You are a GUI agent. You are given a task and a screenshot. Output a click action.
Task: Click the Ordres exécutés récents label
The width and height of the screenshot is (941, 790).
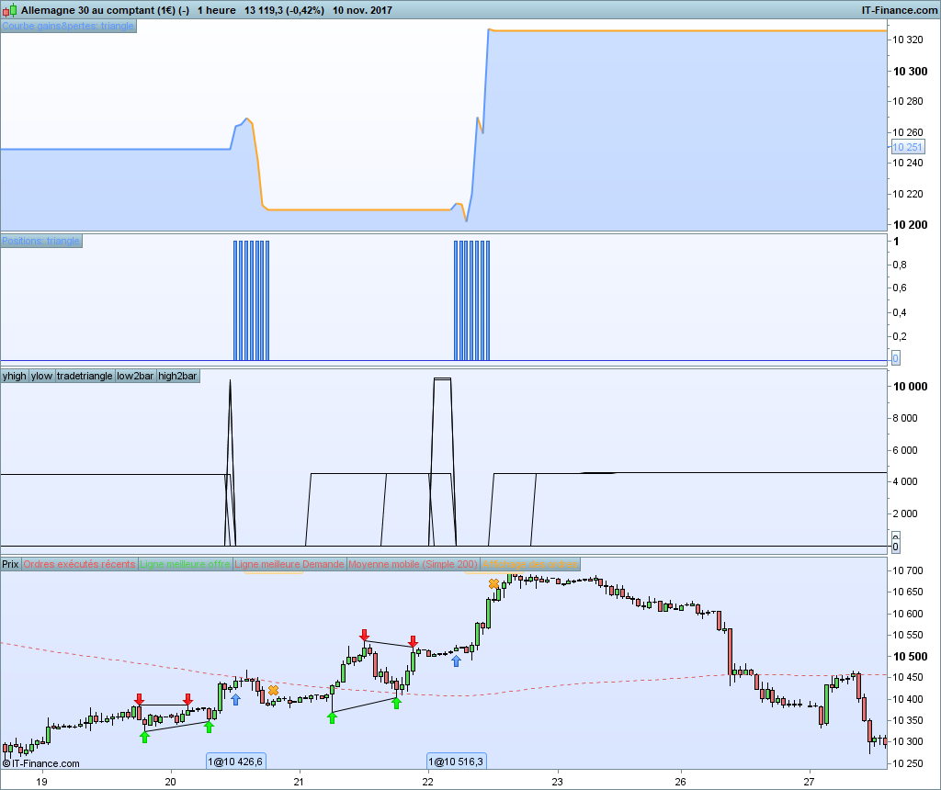tap(79, 564)
